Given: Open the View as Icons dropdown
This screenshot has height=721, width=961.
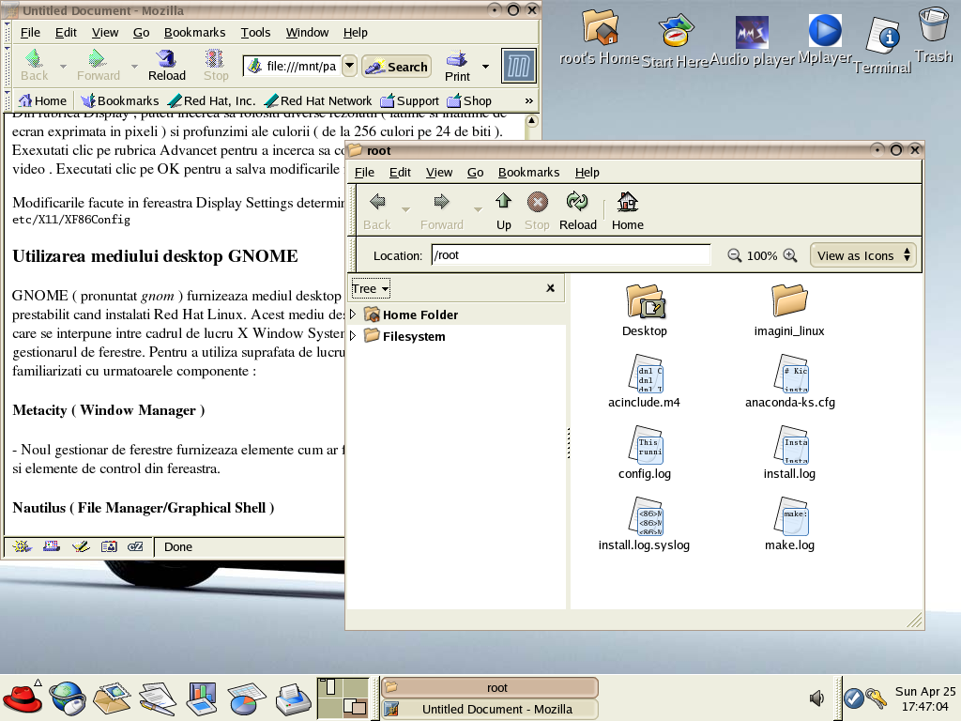Looking at the screenshot, I should (x=863, y=255).
